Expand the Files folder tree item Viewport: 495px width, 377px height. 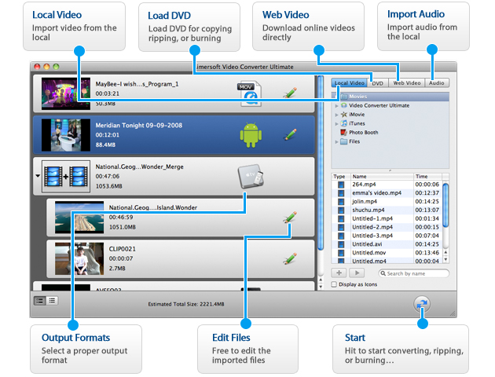tap(337, 141)
